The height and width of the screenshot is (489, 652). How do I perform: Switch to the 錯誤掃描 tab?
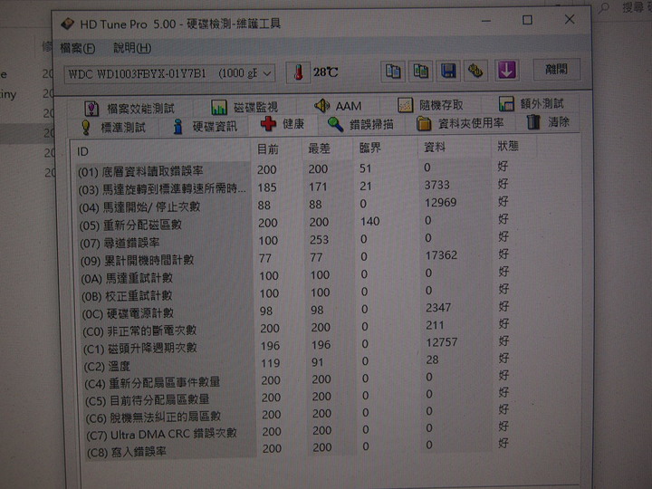(361, 124)
